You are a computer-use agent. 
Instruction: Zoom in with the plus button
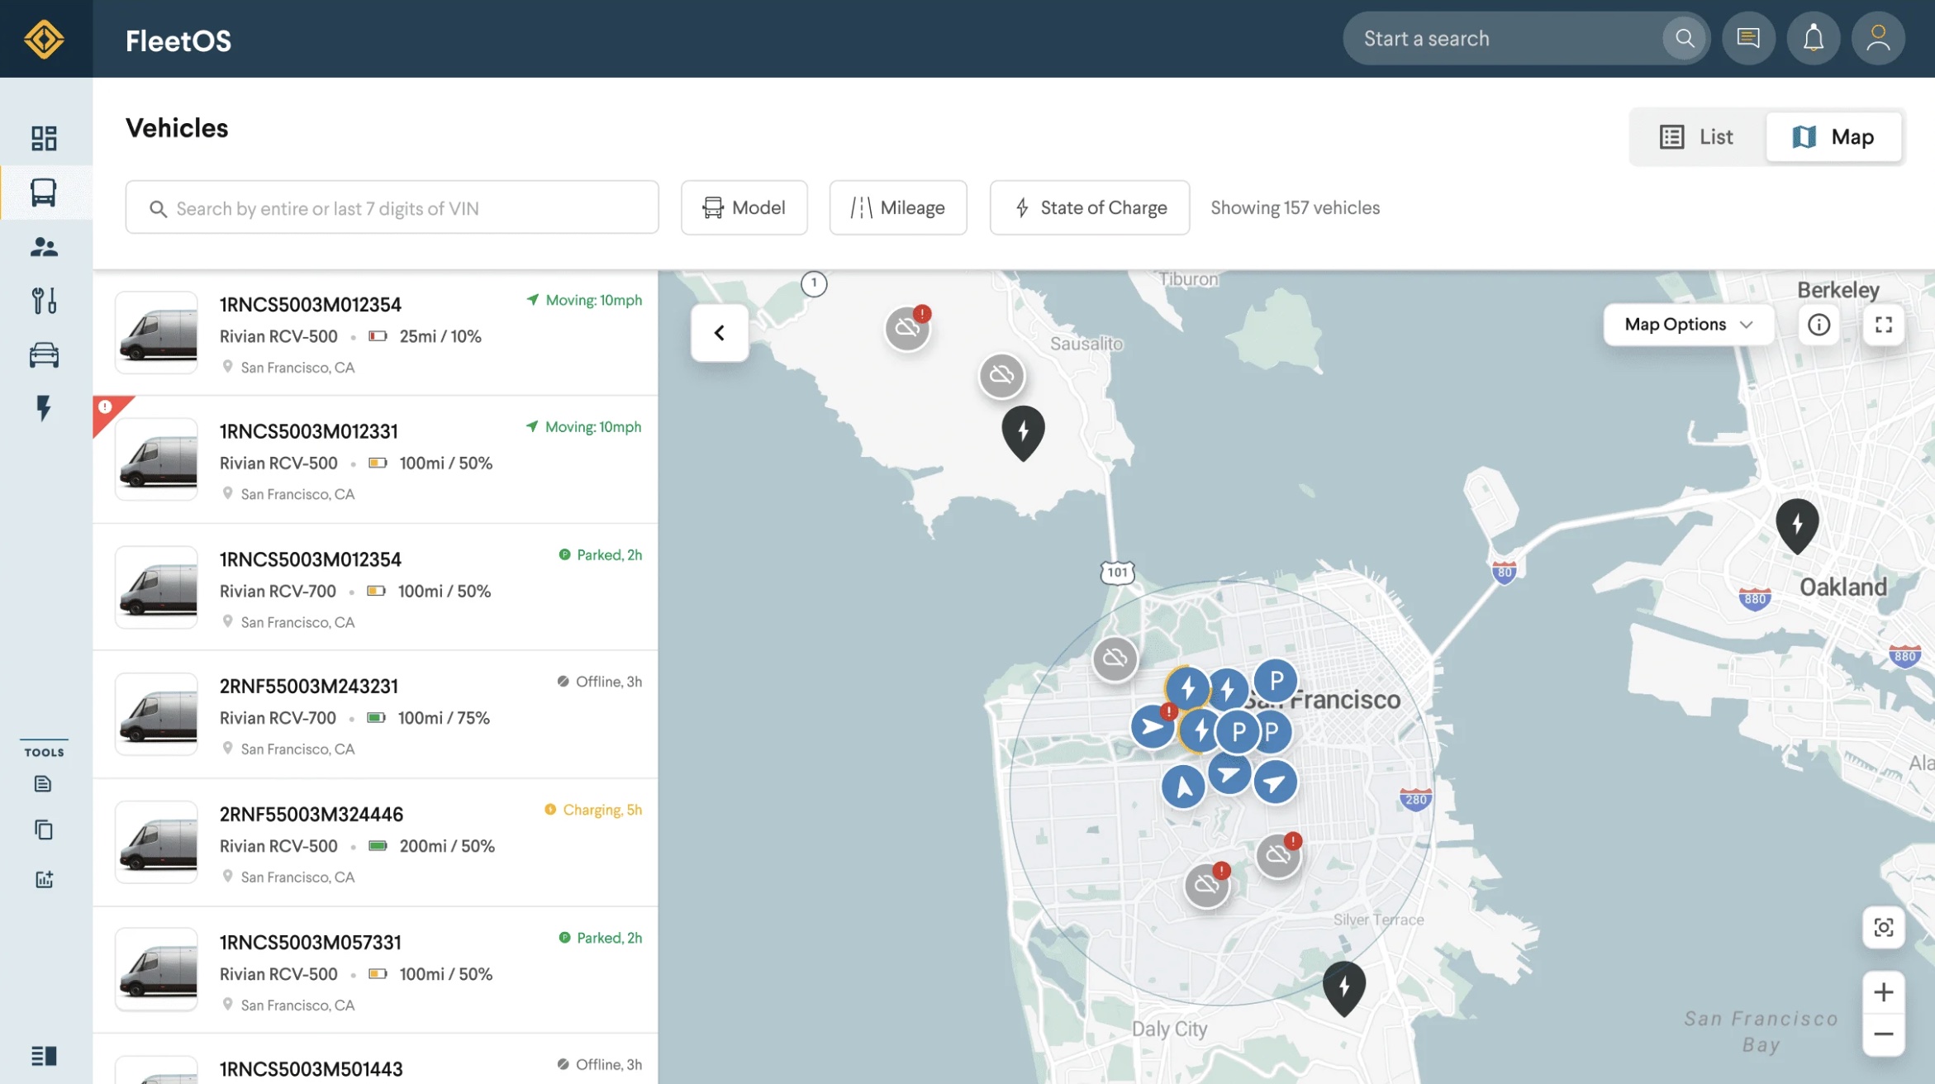click(x=1884, y=992)
